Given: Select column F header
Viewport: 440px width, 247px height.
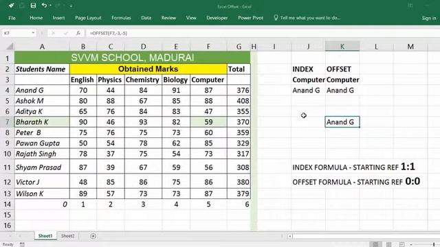Looking at the screenshot, I should pos(208,47).
